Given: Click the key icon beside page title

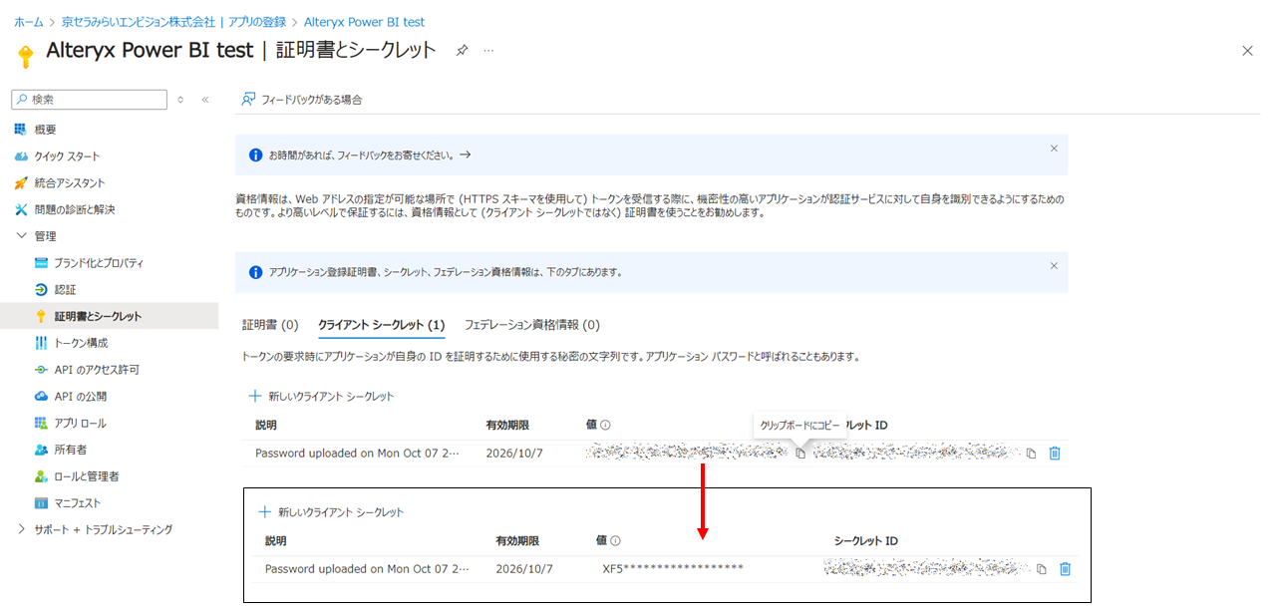Looking at the screenshot, I should pos(26,56).
